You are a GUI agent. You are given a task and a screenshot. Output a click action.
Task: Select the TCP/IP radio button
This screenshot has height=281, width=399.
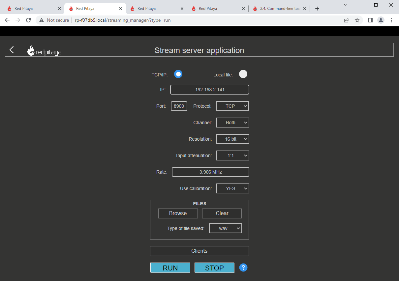[178, 74]
